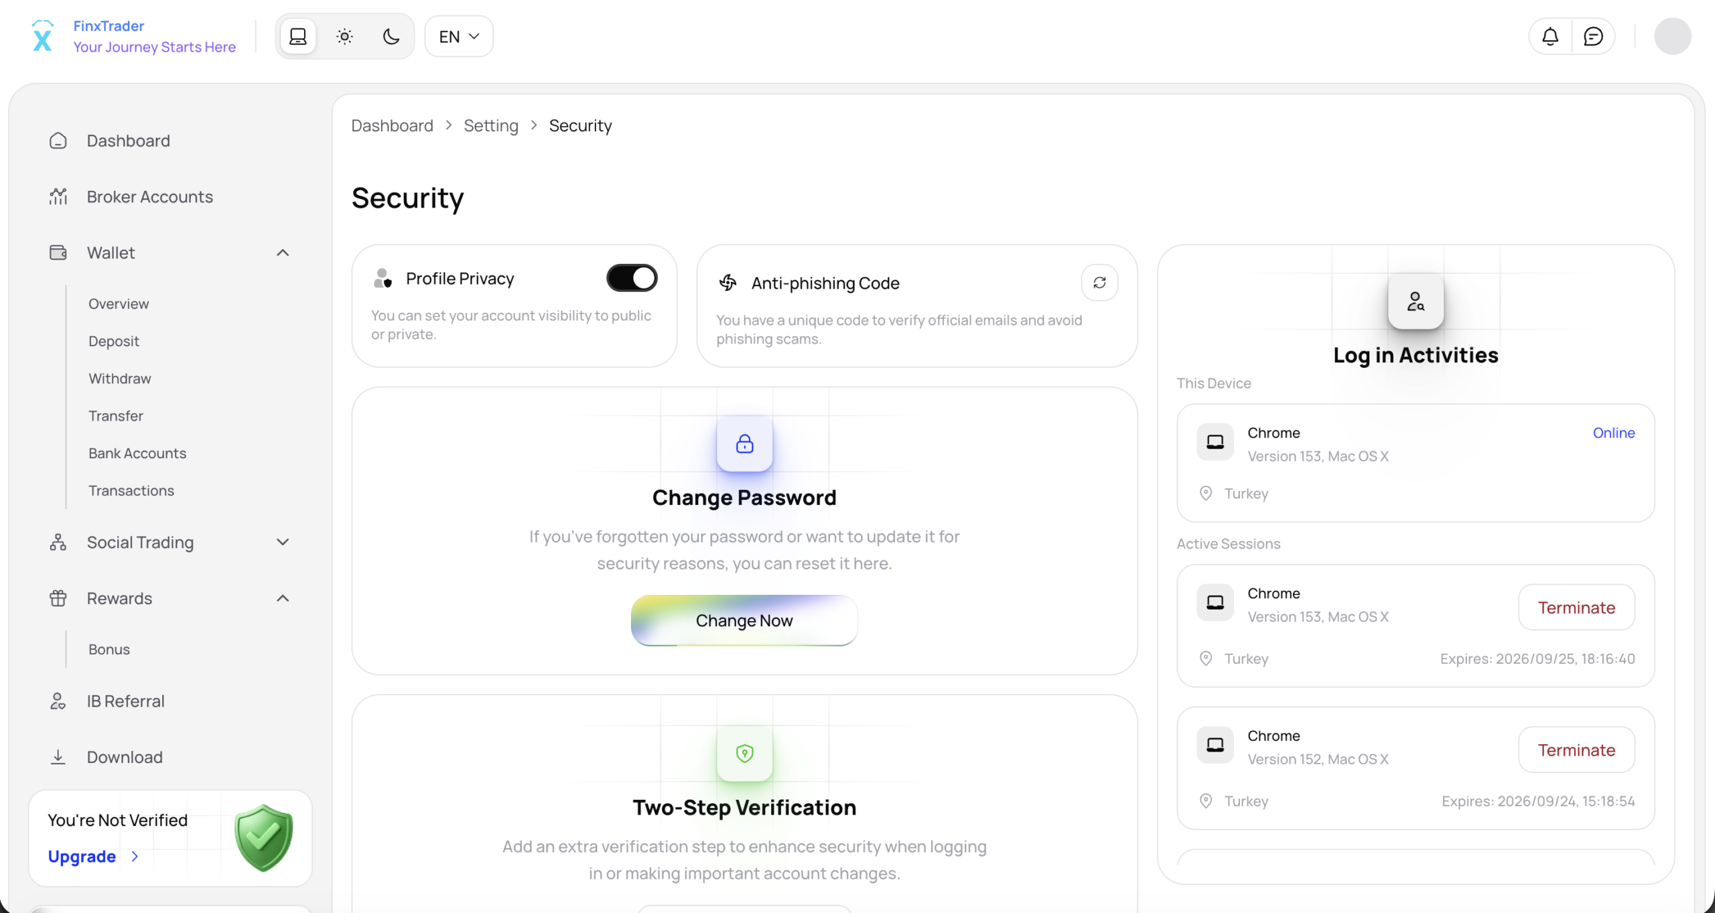Open Bank Accounts page
Viewport: 1715px width, 913px height.
click(137, 453)
